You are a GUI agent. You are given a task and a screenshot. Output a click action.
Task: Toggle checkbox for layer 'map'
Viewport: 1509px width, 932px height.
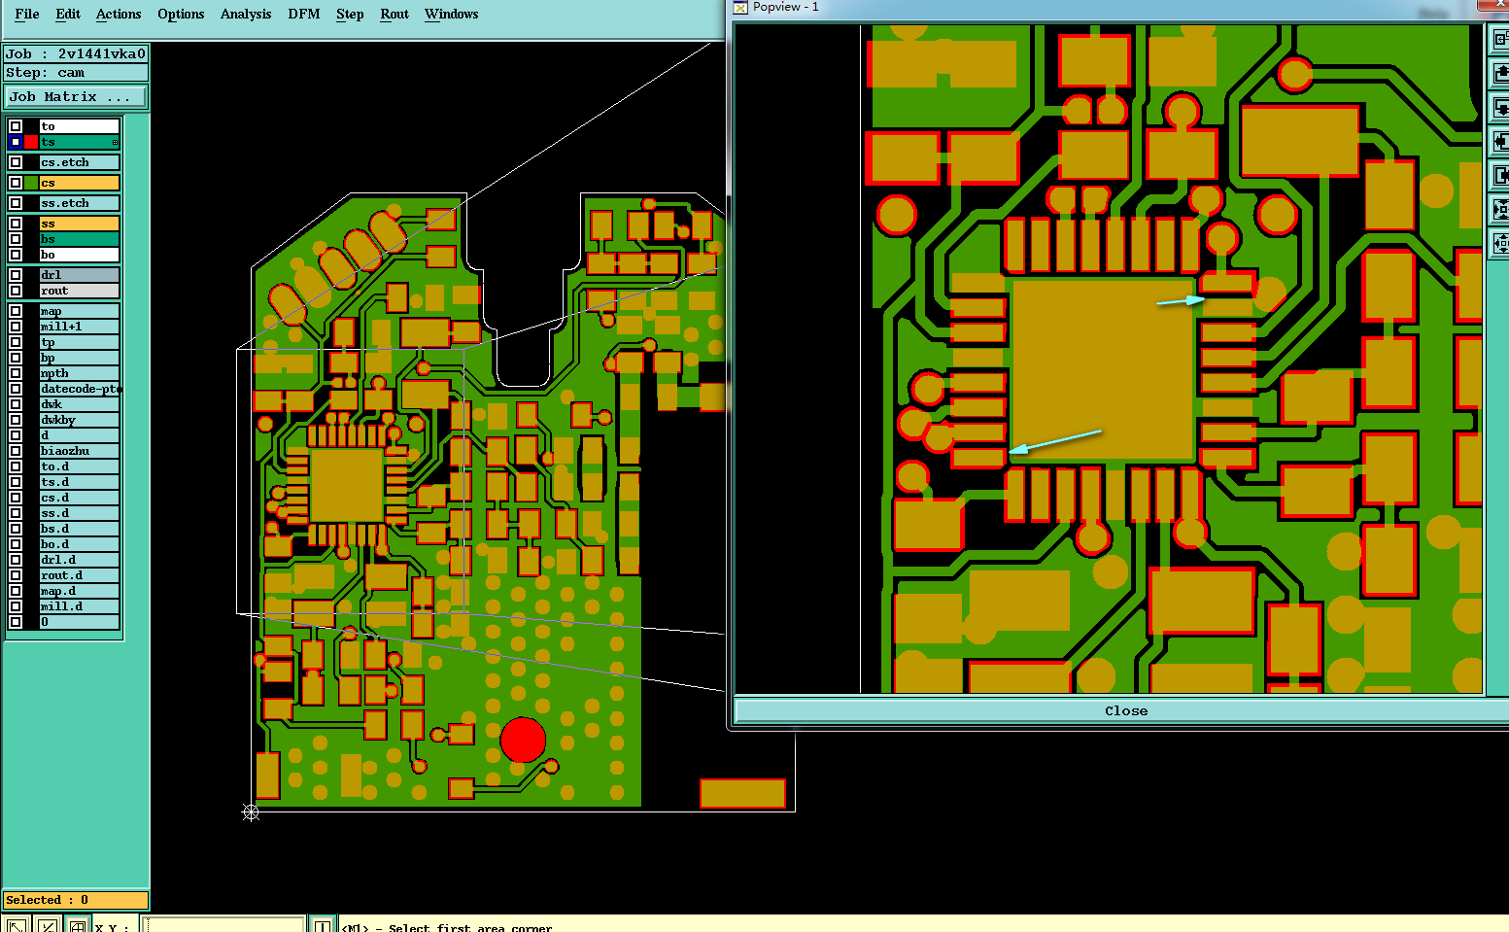(x=16, y=311)
